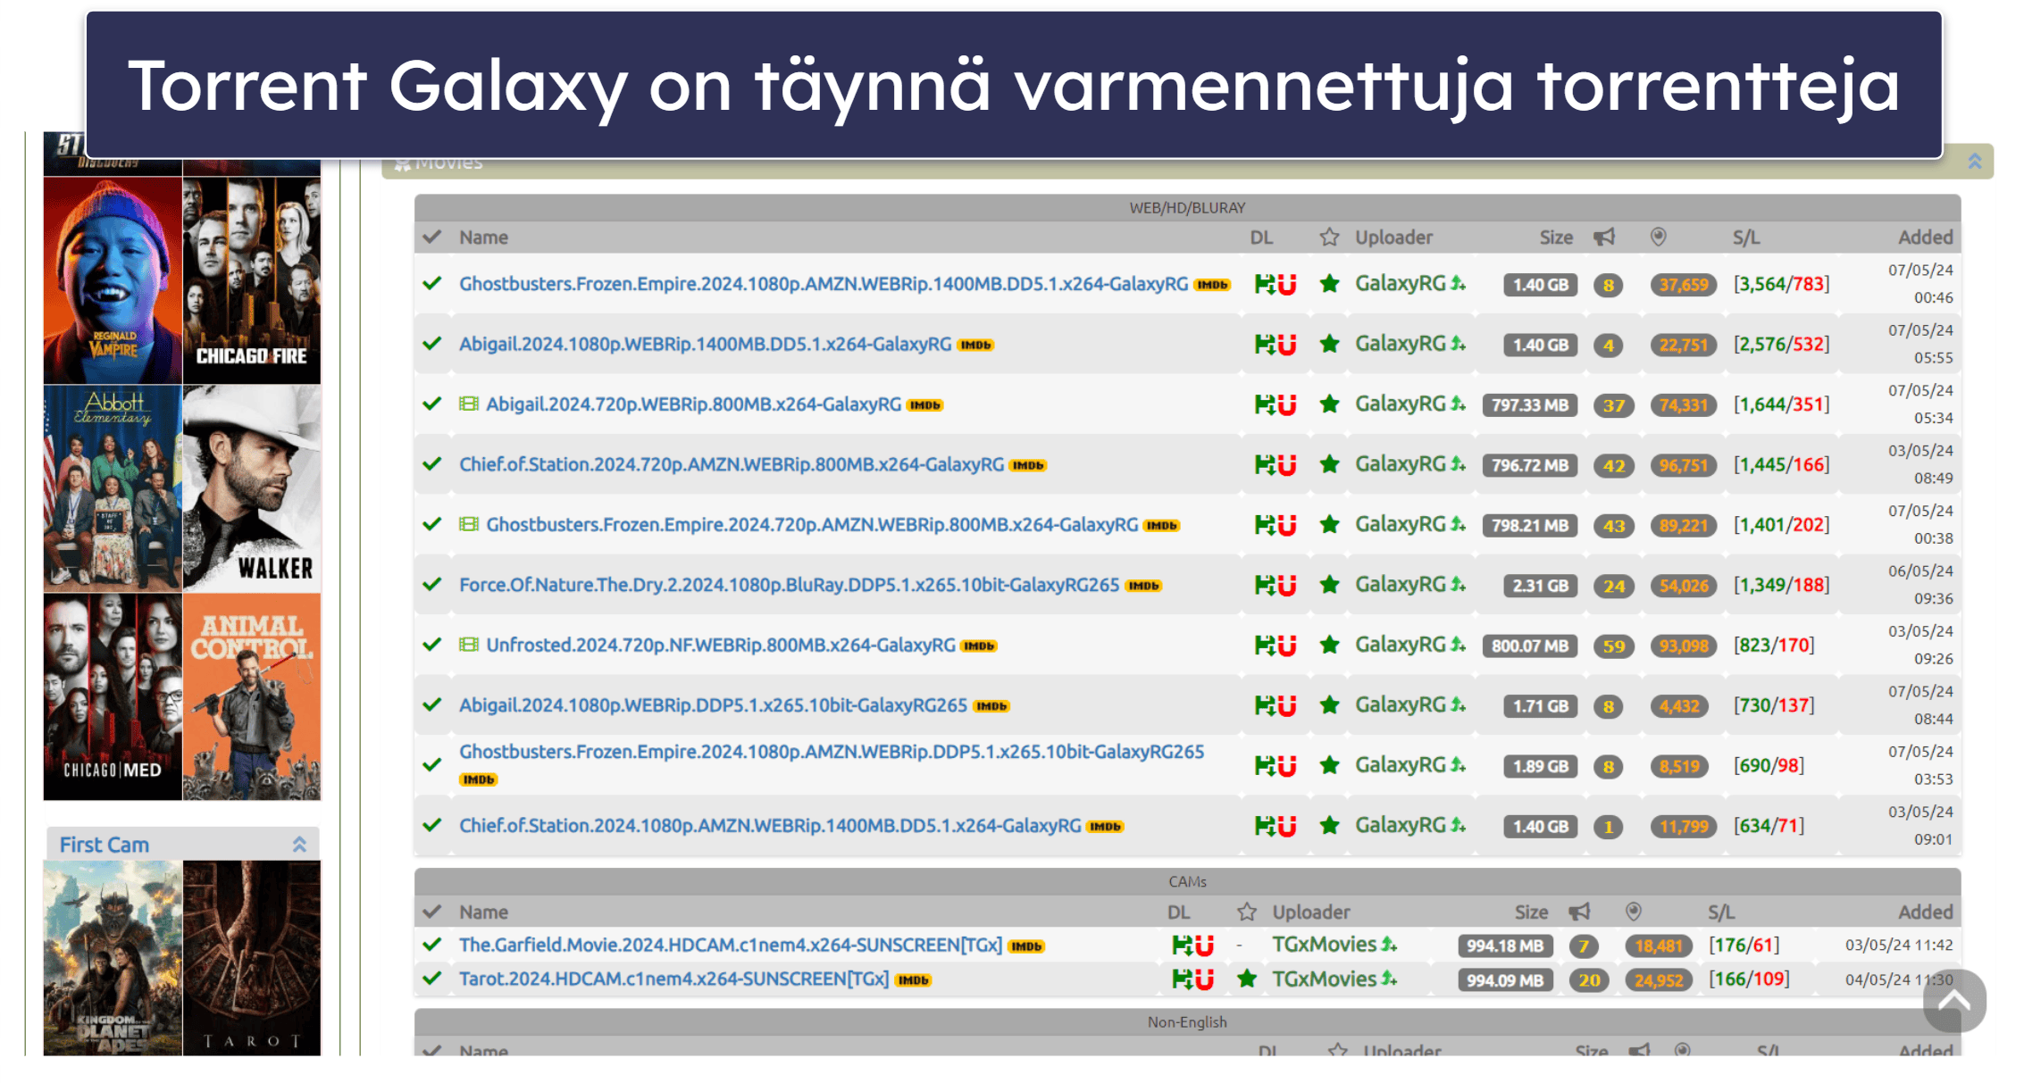Click film strip icon beside Abigail 720p
Viewport: 2024px width, 1083px height.
click(x=469, y=404)
